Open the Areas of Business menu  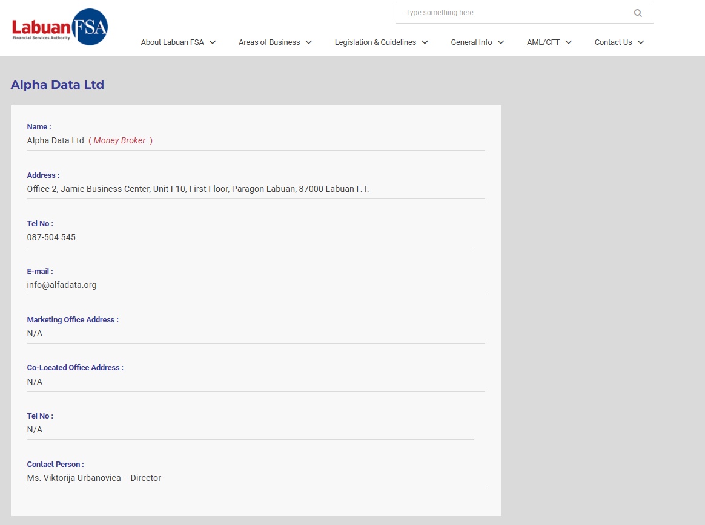pyautogui.click(x=269, y=42)
